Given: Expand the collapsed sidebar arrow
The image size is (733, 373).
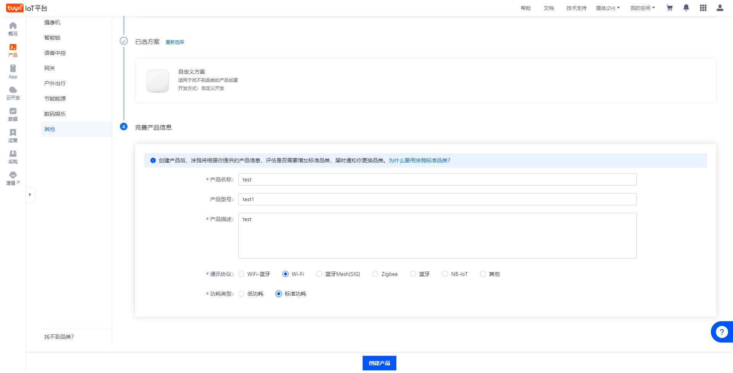Looking at the screenshot, I should point(30,195).
